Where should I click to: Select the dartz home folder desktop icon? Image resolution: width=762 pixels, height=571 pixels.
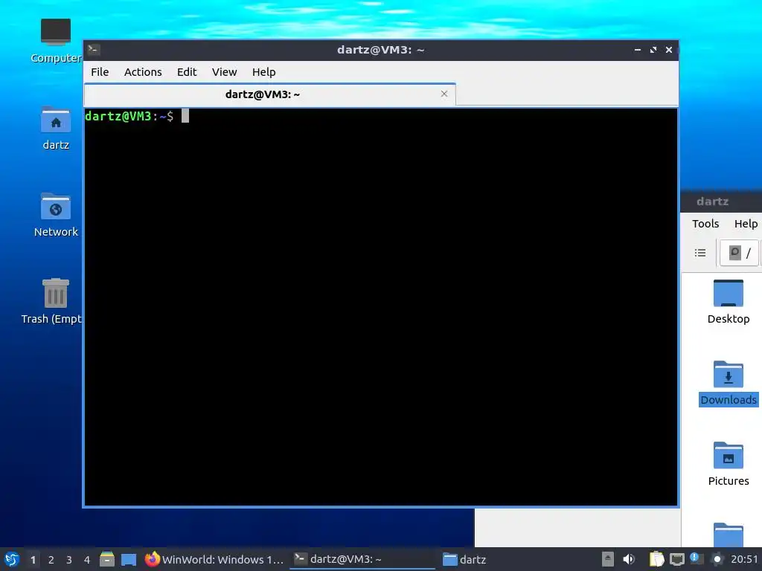pyautogui.click(x=55, y=129)
